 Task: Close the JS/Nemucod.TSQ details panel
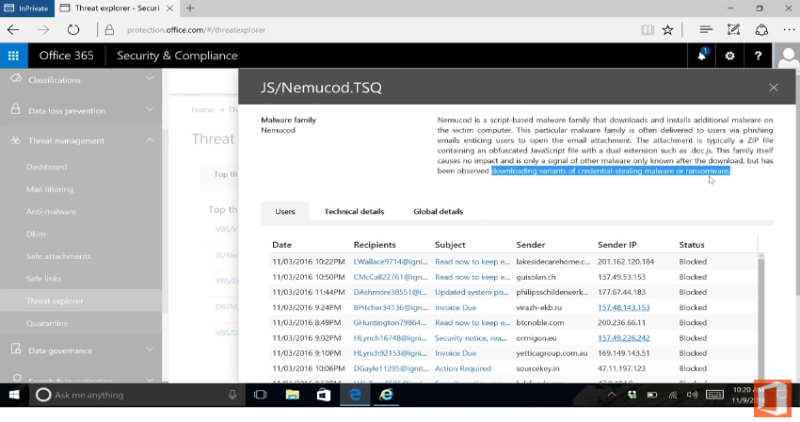(x=774, y=88)
